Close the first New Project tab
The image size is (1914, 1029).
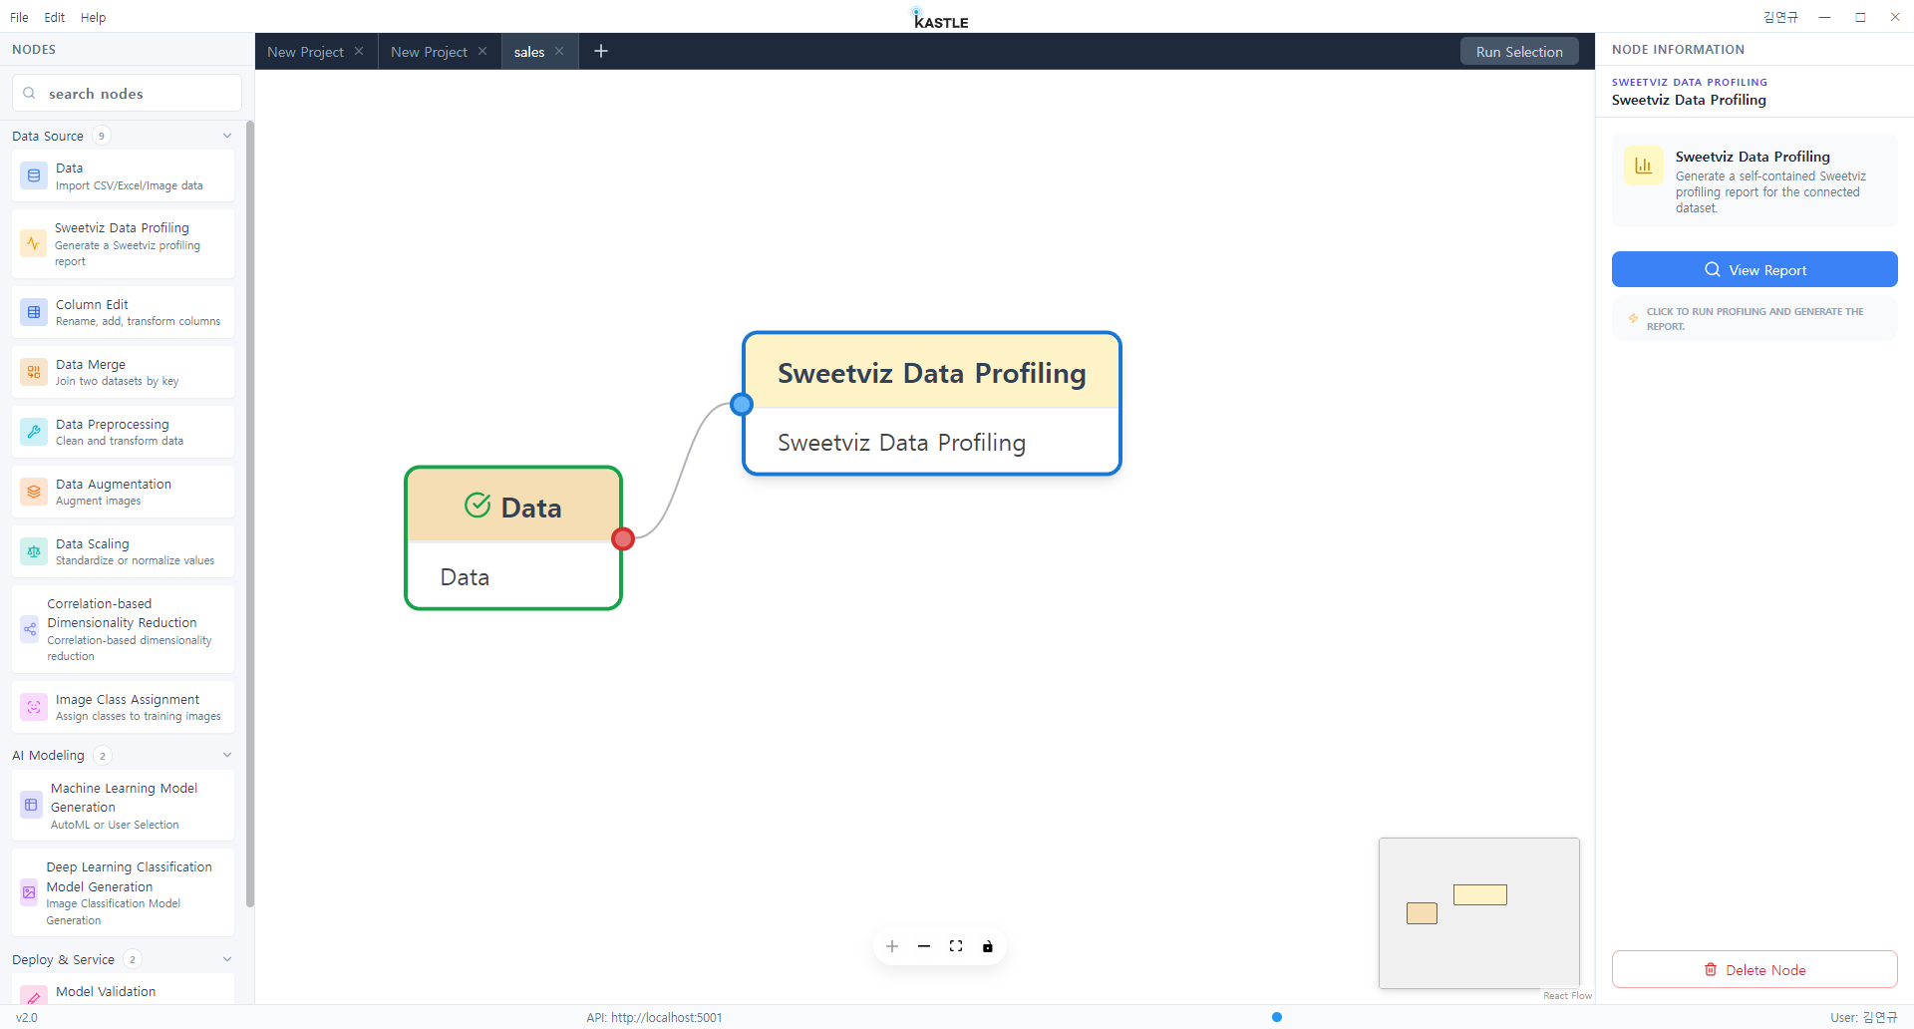pos(359,51)
